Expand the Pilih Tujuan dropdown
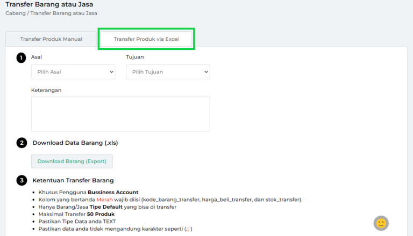Viewport: 413px width, 236px height. point(168,72)
